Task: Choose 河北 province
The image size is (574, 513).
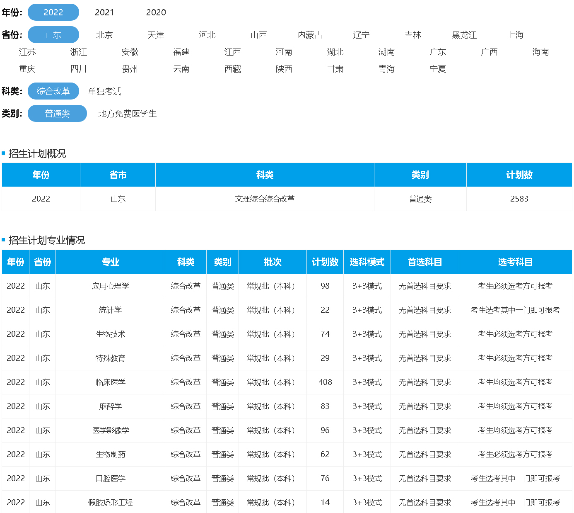Action: (x=207, y=35)
